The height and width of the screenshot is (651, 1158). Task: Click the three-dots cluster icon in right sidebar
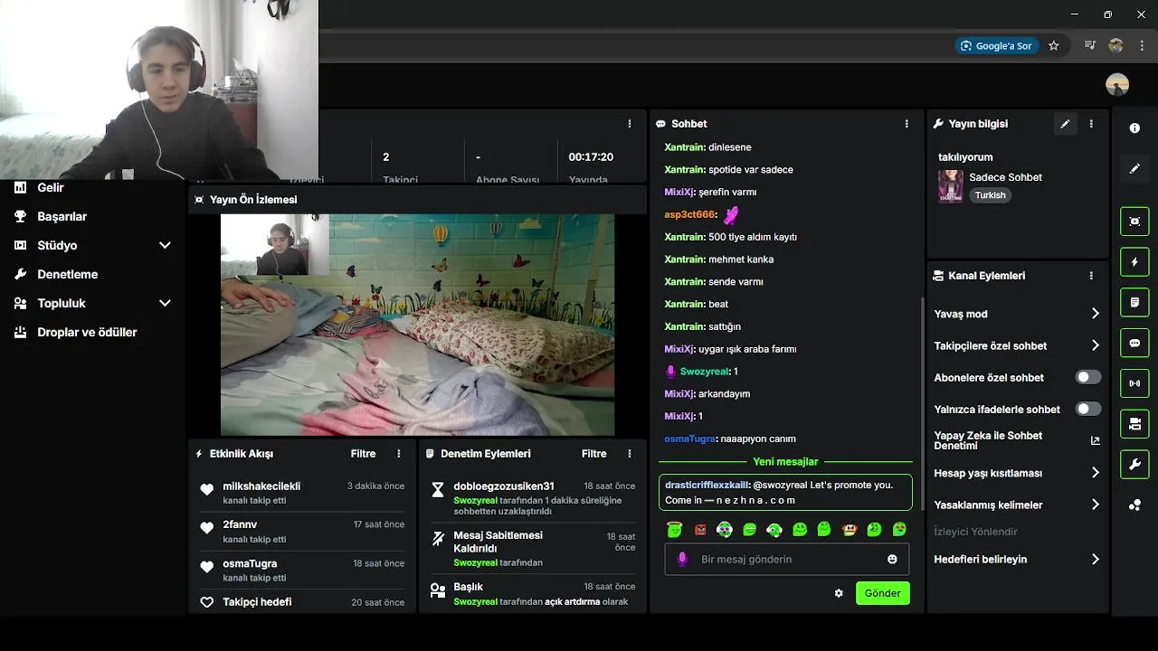click(1134, 505)
